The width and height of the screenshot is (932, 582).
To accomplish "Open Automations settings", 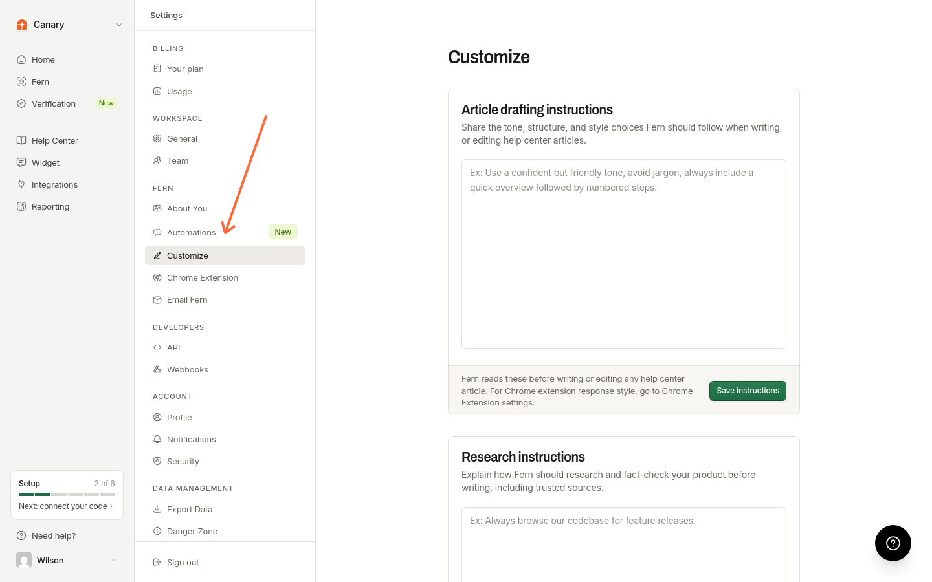I will coord(225,232).
